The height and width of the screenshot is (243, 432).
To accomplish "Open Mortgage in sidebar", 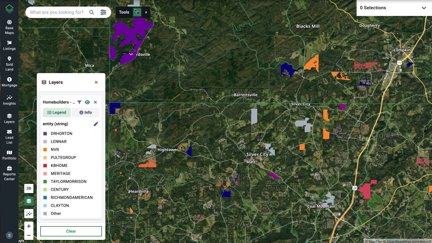I will (x=9, y=82).
